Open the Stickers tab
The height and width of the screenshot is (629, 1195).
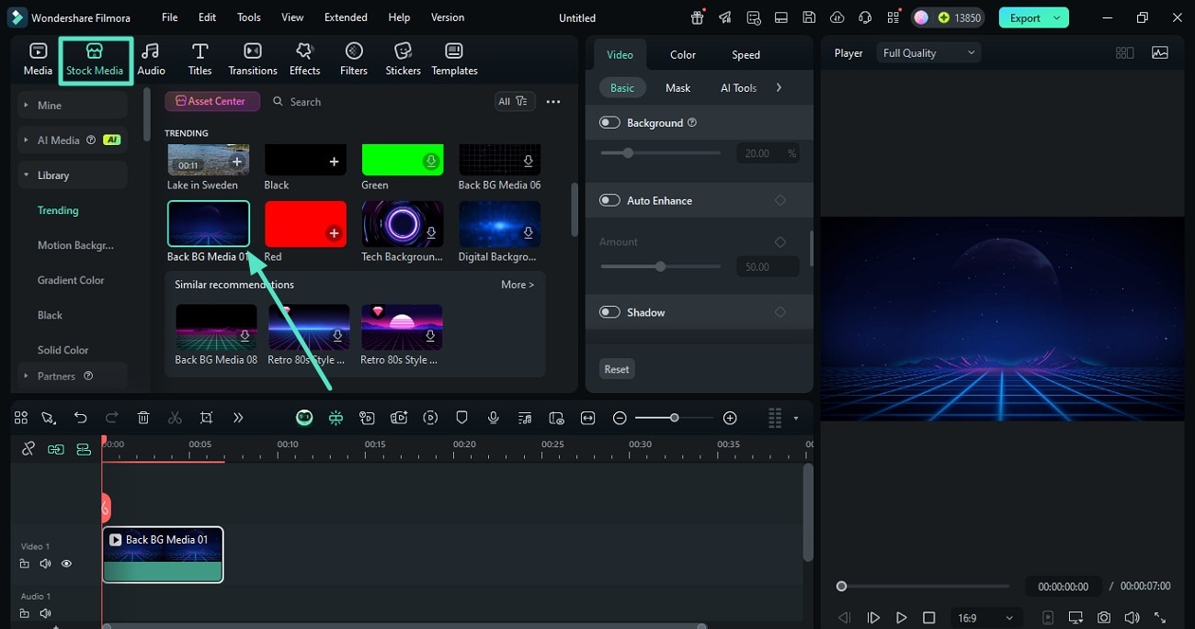pyautogui.click(x=403, y=60)
